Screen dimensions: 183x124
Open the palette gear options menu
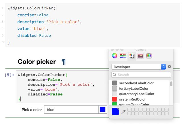pos(169,67)
